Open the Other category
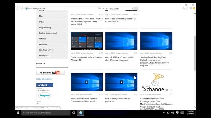211x118 pixels. (42, 22)
